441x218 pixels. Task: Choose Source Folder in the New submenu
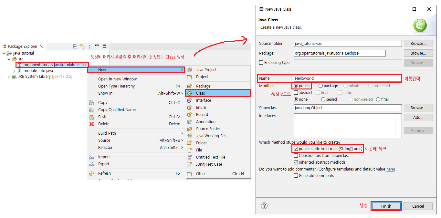218,129
